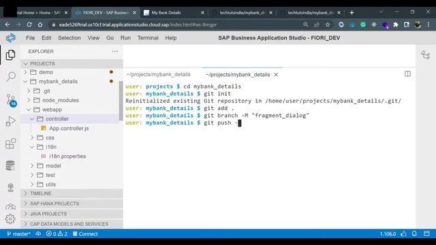Collapse the webapp folder
Viewport: 436px width, 245px height.
[x=29, y=110]
